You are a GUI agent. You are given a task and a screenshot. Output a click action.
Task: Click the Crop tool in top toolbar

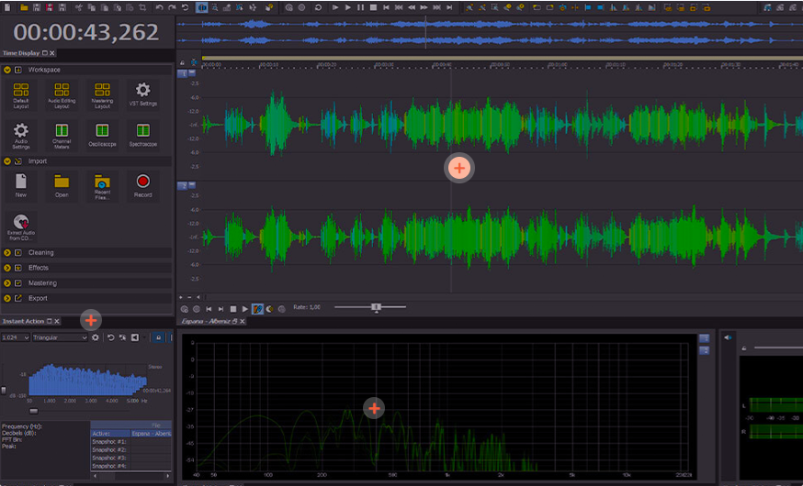[x=142, y=7]
